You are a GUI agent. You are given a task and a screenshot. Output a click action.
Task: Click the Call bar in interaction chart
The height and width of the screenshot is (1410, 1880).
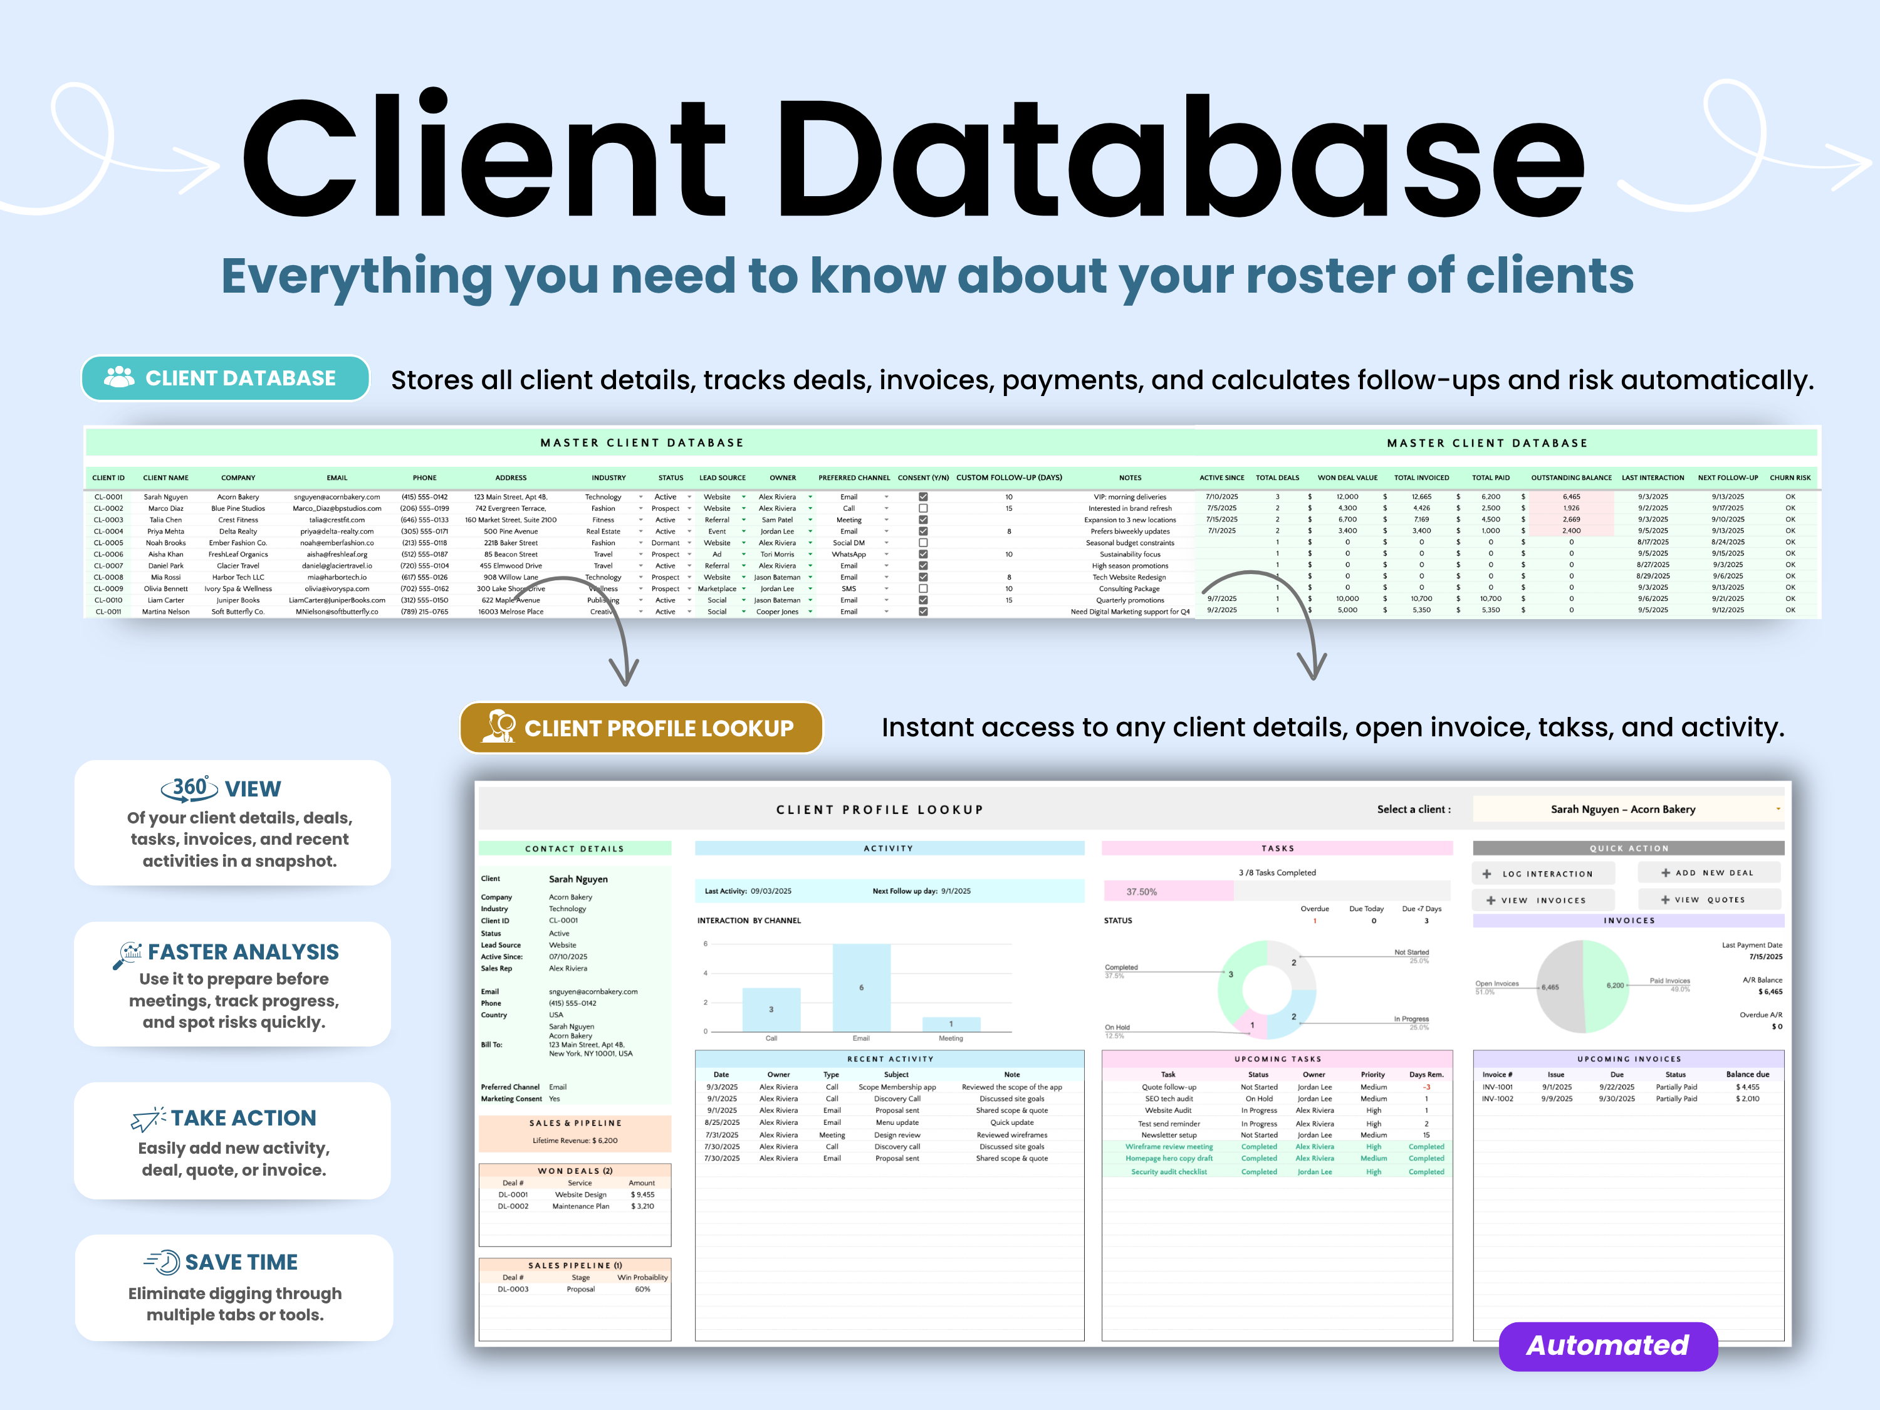pos(771,1010)
